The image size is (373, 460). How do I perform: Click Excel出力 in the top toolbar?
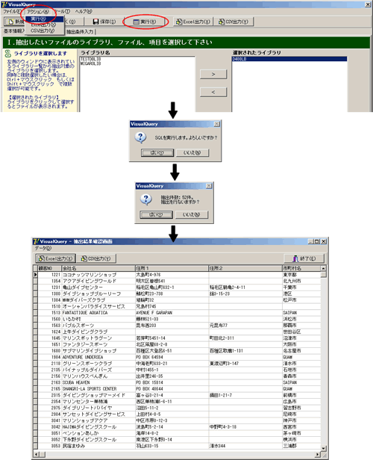point(193,22)
